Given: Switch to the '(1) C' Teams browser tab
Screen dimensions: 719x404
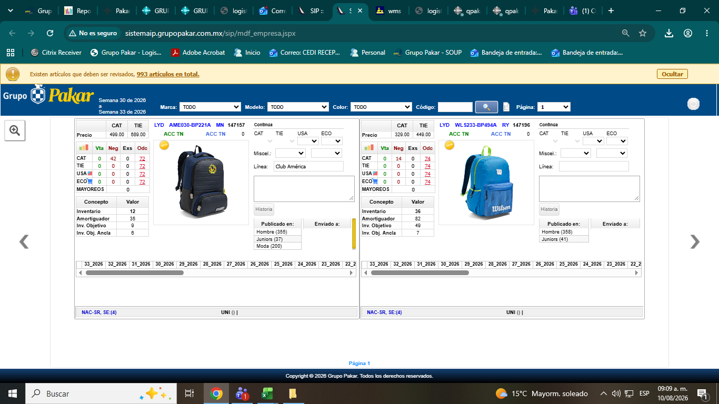Looking at the screenshot, I should (x=584, y=11).
